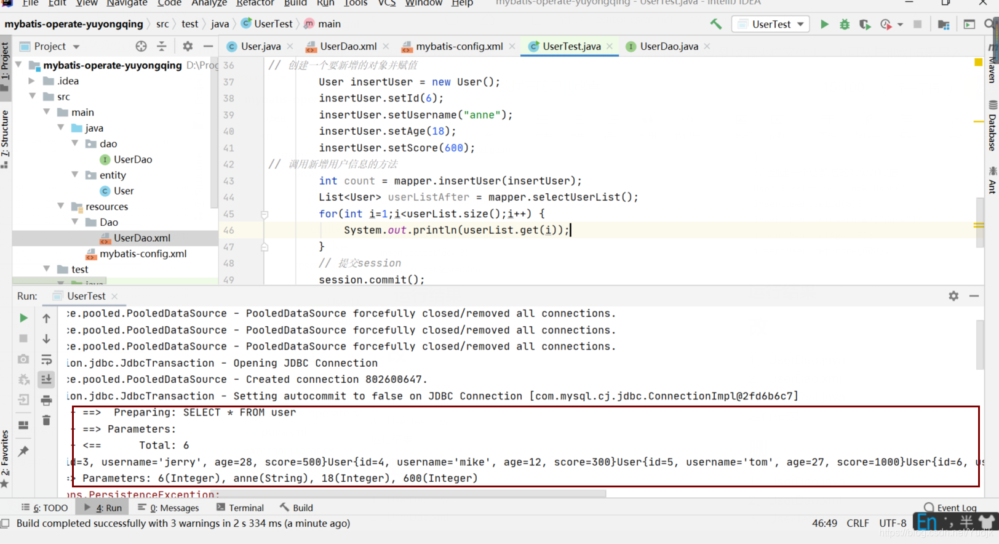Collapse all in Project panel
The width and height of the screenshot is (999, 544).
[x=162, y=46]
